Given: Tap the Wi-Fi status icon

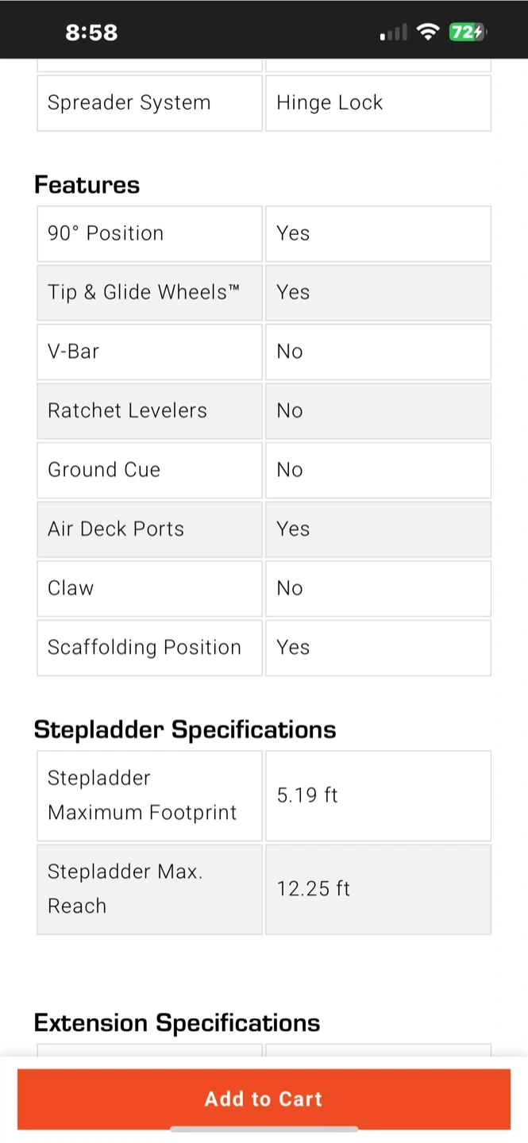Looking at the screenshot, I should (429, 32).
